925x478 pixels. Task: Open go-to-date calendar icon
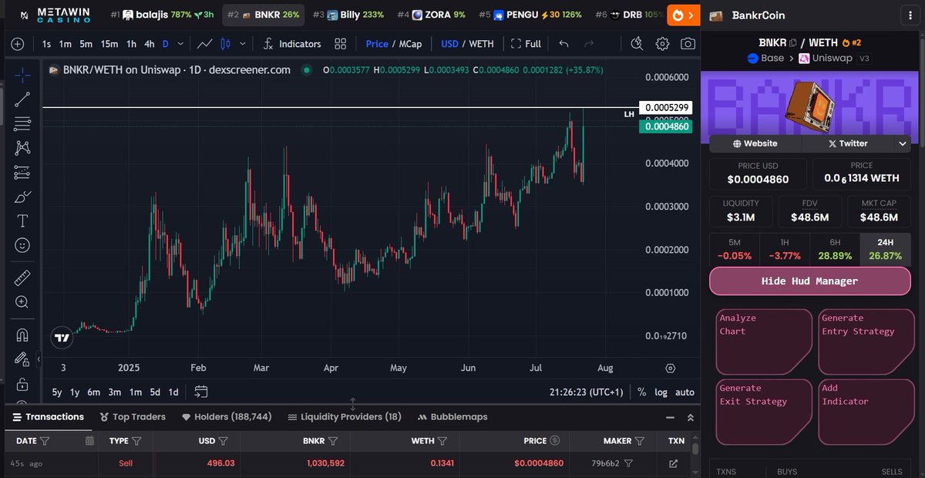[x=201, y=392]
